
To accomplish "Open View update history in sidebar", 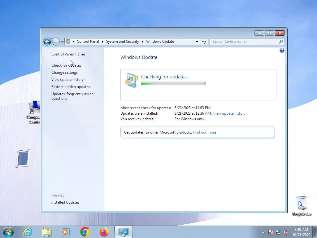I will [x=67, y=80].
